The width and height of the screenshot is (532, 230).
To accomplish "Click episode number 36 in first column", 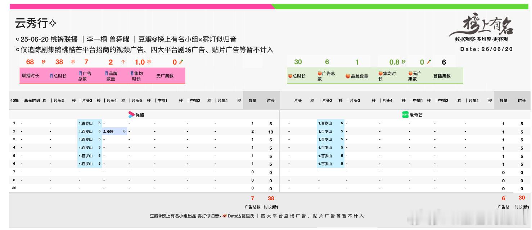I will [14, 188].
